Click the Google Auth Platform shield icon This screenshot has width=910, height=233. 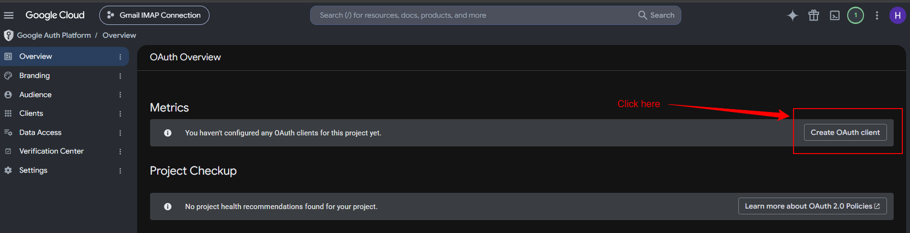click(x=9, y=35)
